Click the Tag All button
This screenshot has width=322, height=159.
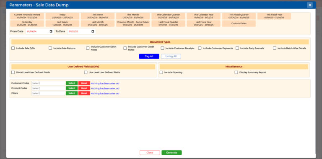[149, 56]
